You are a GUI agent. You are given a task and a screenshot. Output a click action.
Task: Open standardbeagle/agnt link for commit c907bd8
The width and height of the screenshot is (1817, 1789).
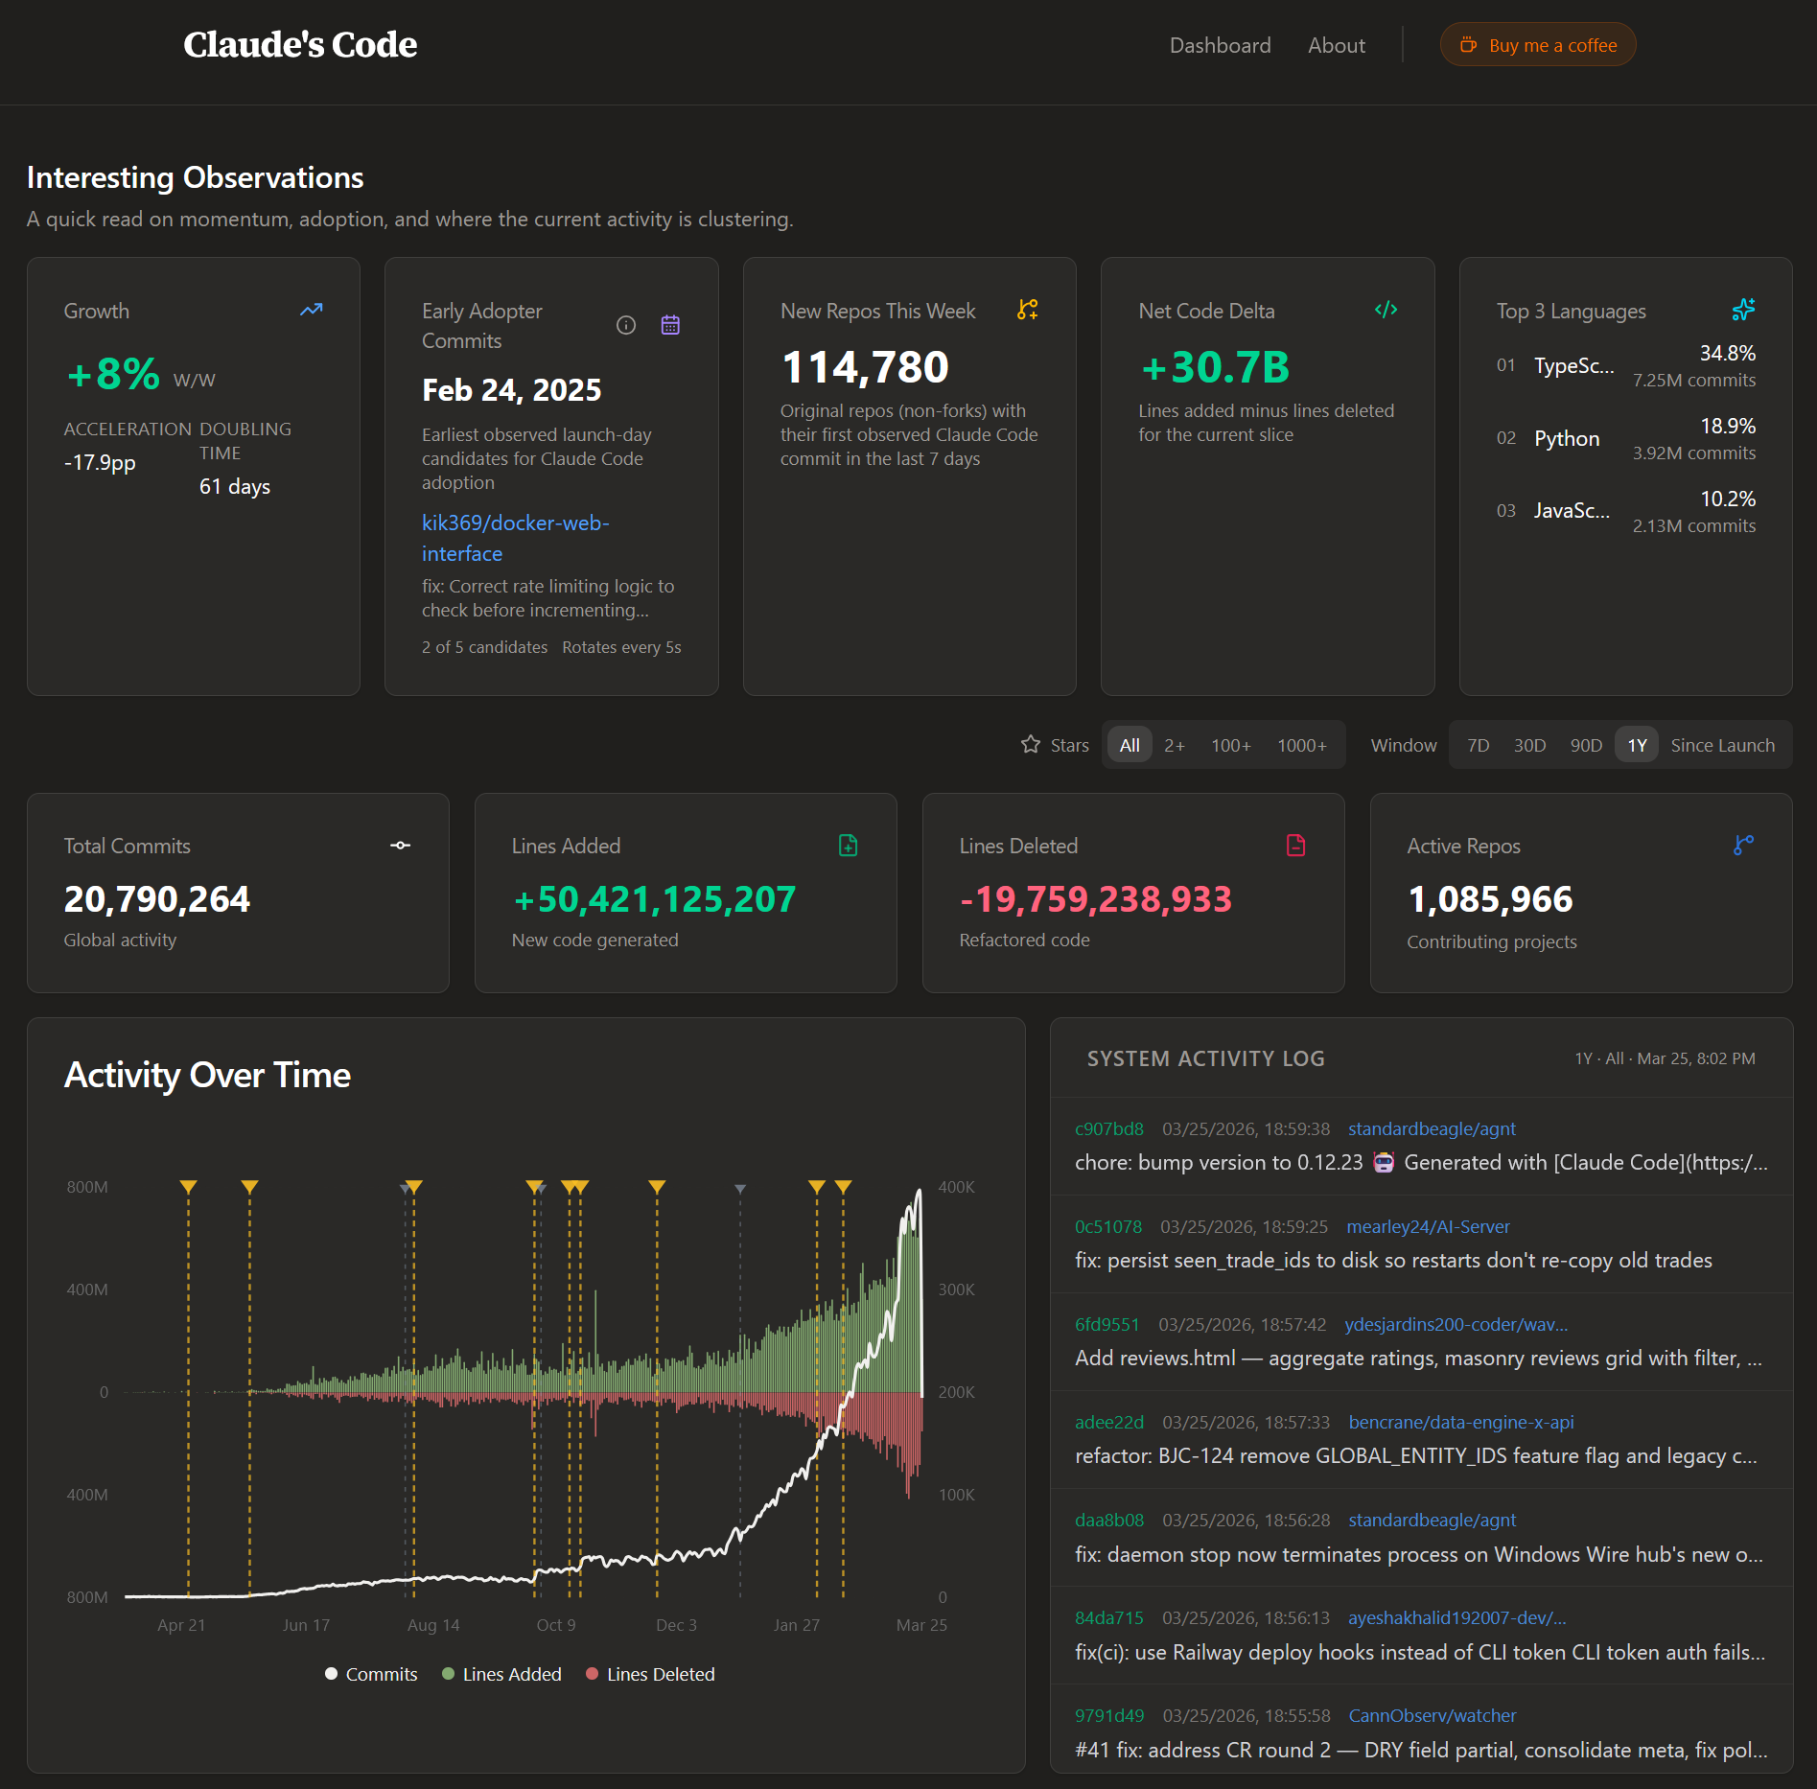1432,1128
